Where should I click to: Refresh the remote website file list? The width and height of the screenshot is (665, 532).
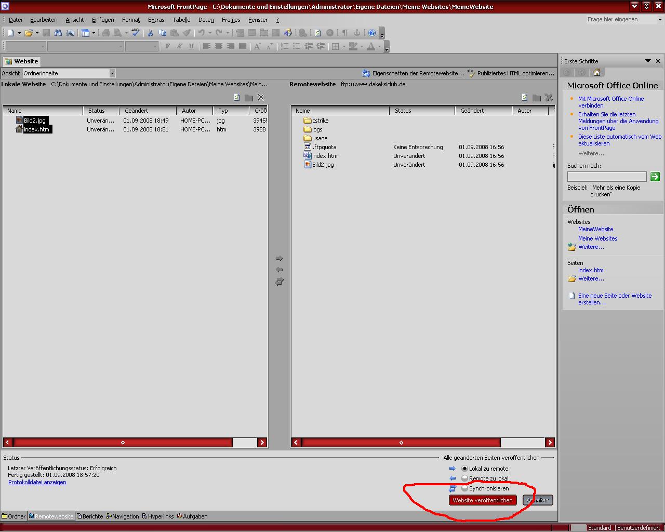pos(525,97)
